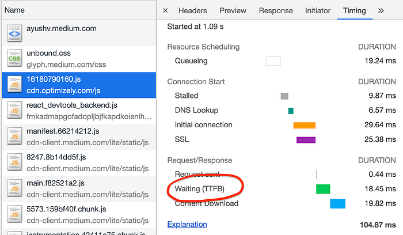Click the JS icon of 16180790160.js
This screenshot has width=403, height=235.
[14, 84]
